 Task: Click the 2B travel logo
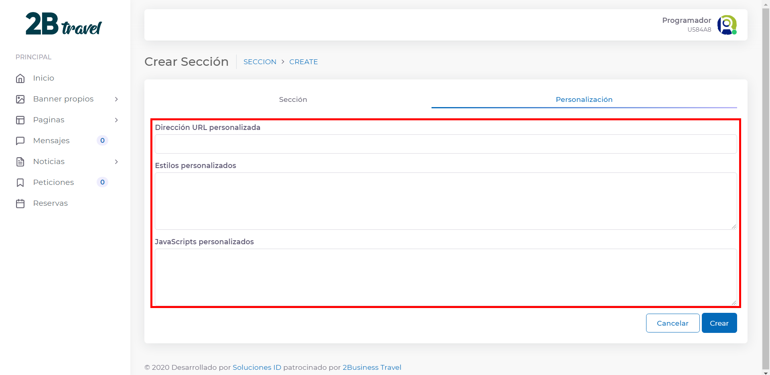coord(64,24)
